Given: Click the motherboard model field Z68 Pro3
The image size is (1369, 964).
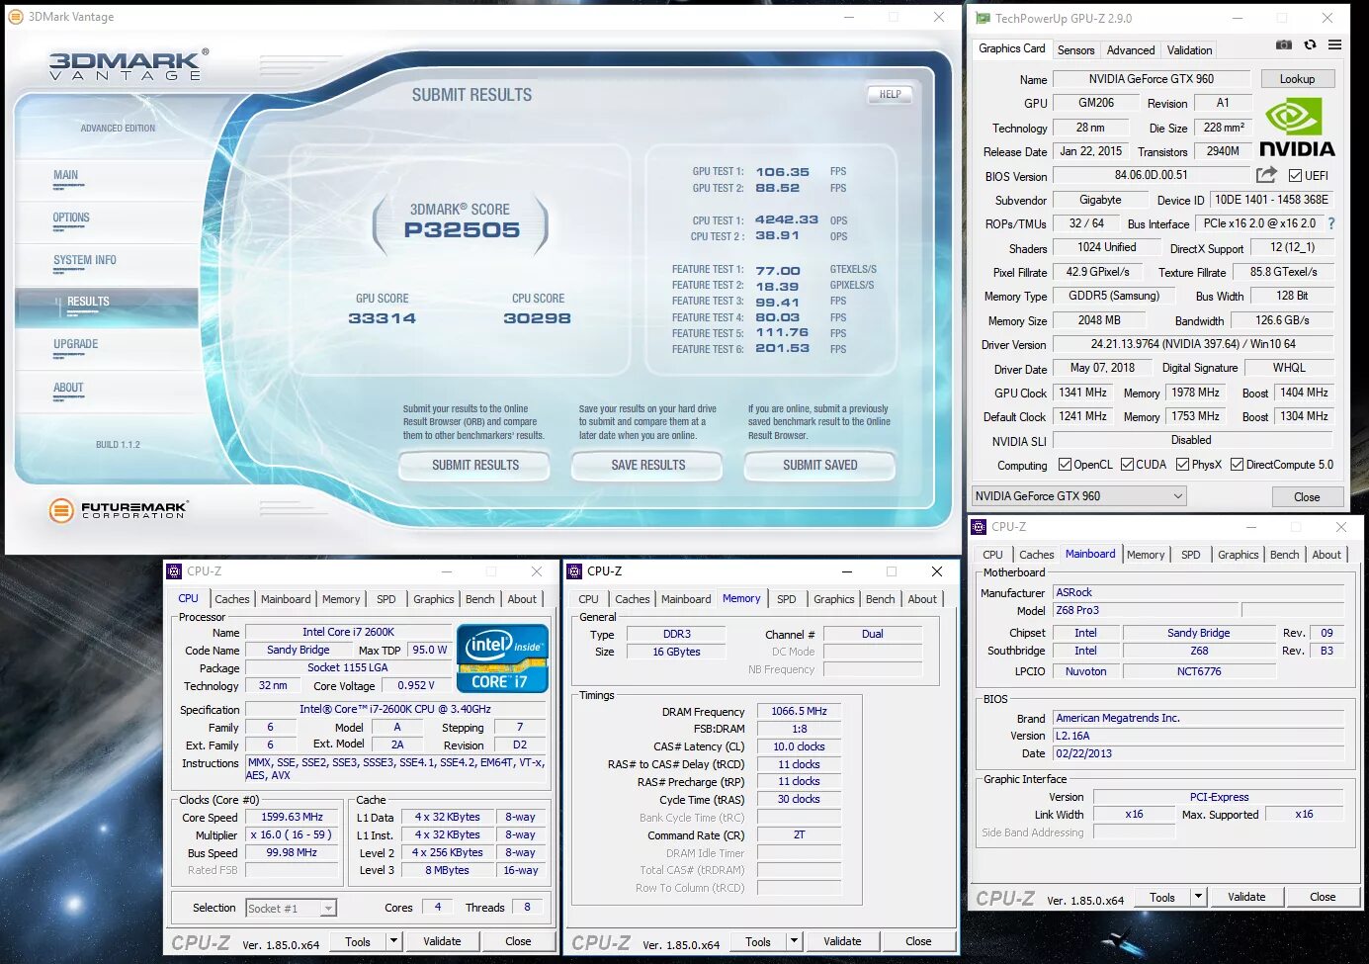Looking at the screenshot, I should click(1145, 610).
